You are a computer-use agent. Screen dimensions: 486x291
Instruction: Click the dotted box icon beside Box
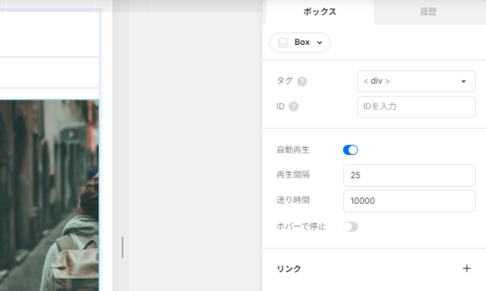point(283,43)
